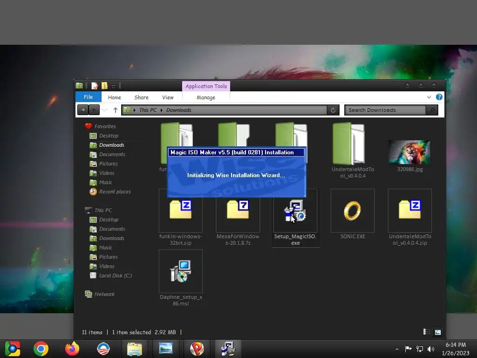477x358 pixels.
Task: Open the volume speaker icon
Action: [x=431, y=349]
